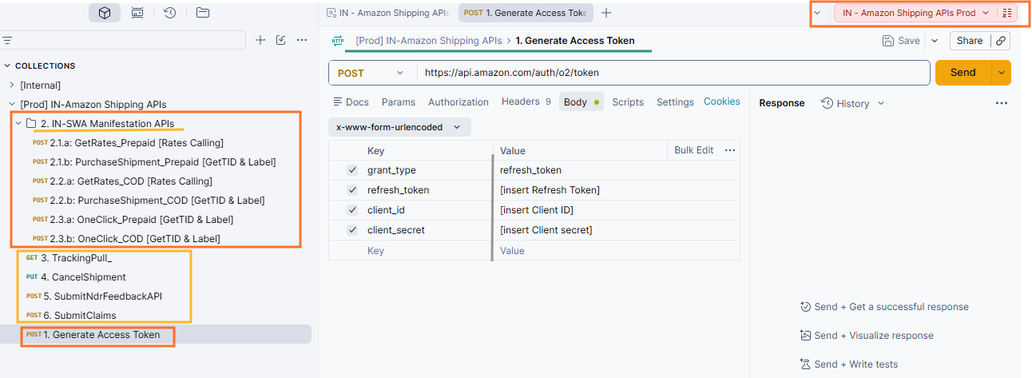
Task: Open the Collections cube icon in the sidebar
Action: [105, 13]
